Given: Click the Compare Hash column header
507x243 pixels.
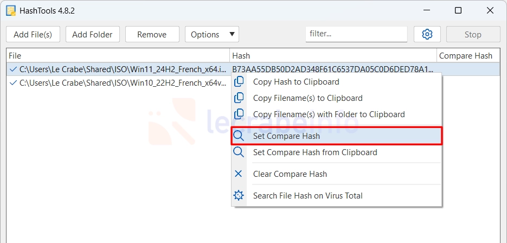Looking at the screenshot, I should click(466, 56).
